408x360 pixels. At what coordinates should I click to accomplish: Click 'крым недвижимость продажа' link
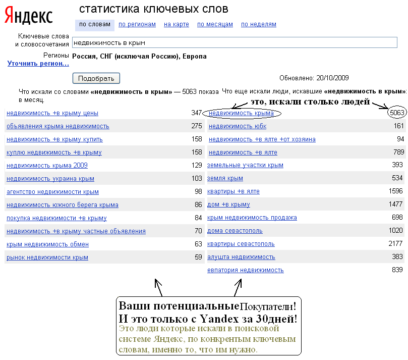click(252, 218)
